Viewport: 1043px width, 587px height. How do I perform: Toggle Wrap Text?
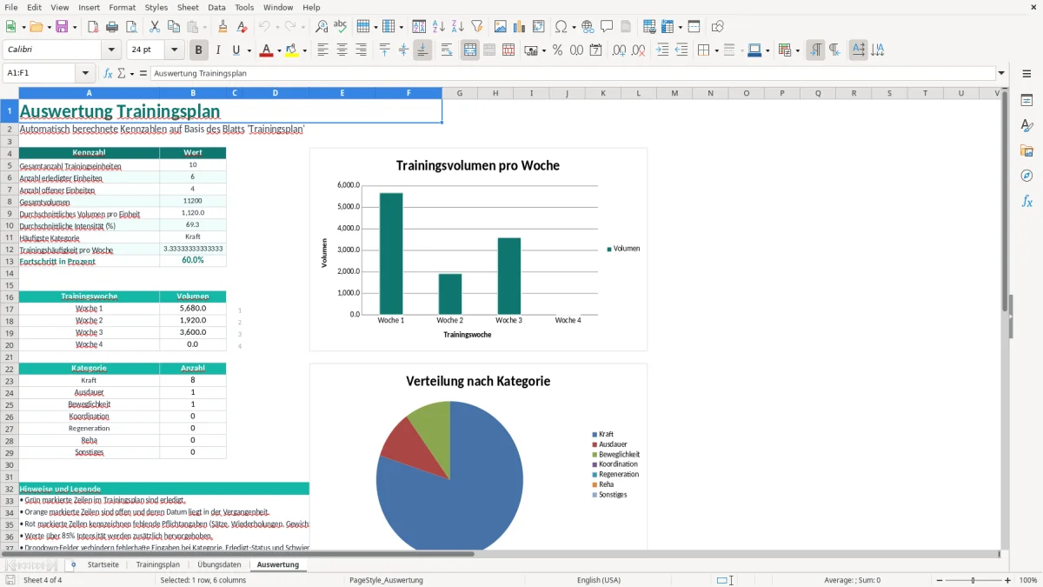click(x=447, y=50)
